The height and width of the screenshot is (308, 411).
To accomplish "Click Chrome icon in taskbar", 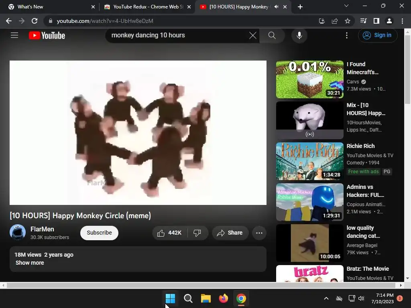I will [x=241, y=298].
